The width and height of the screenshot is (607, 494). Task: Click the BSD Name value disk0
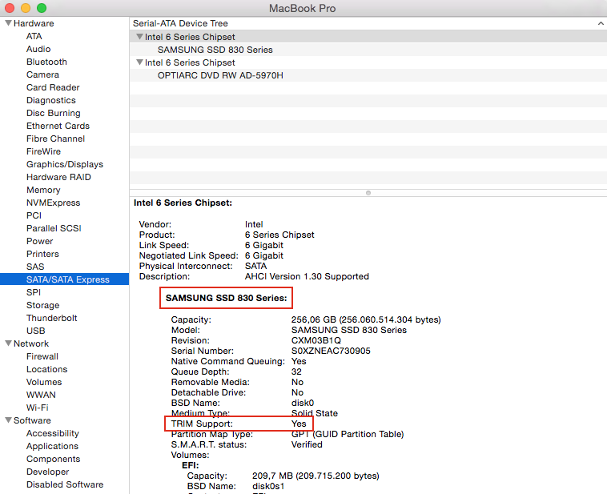303,403
